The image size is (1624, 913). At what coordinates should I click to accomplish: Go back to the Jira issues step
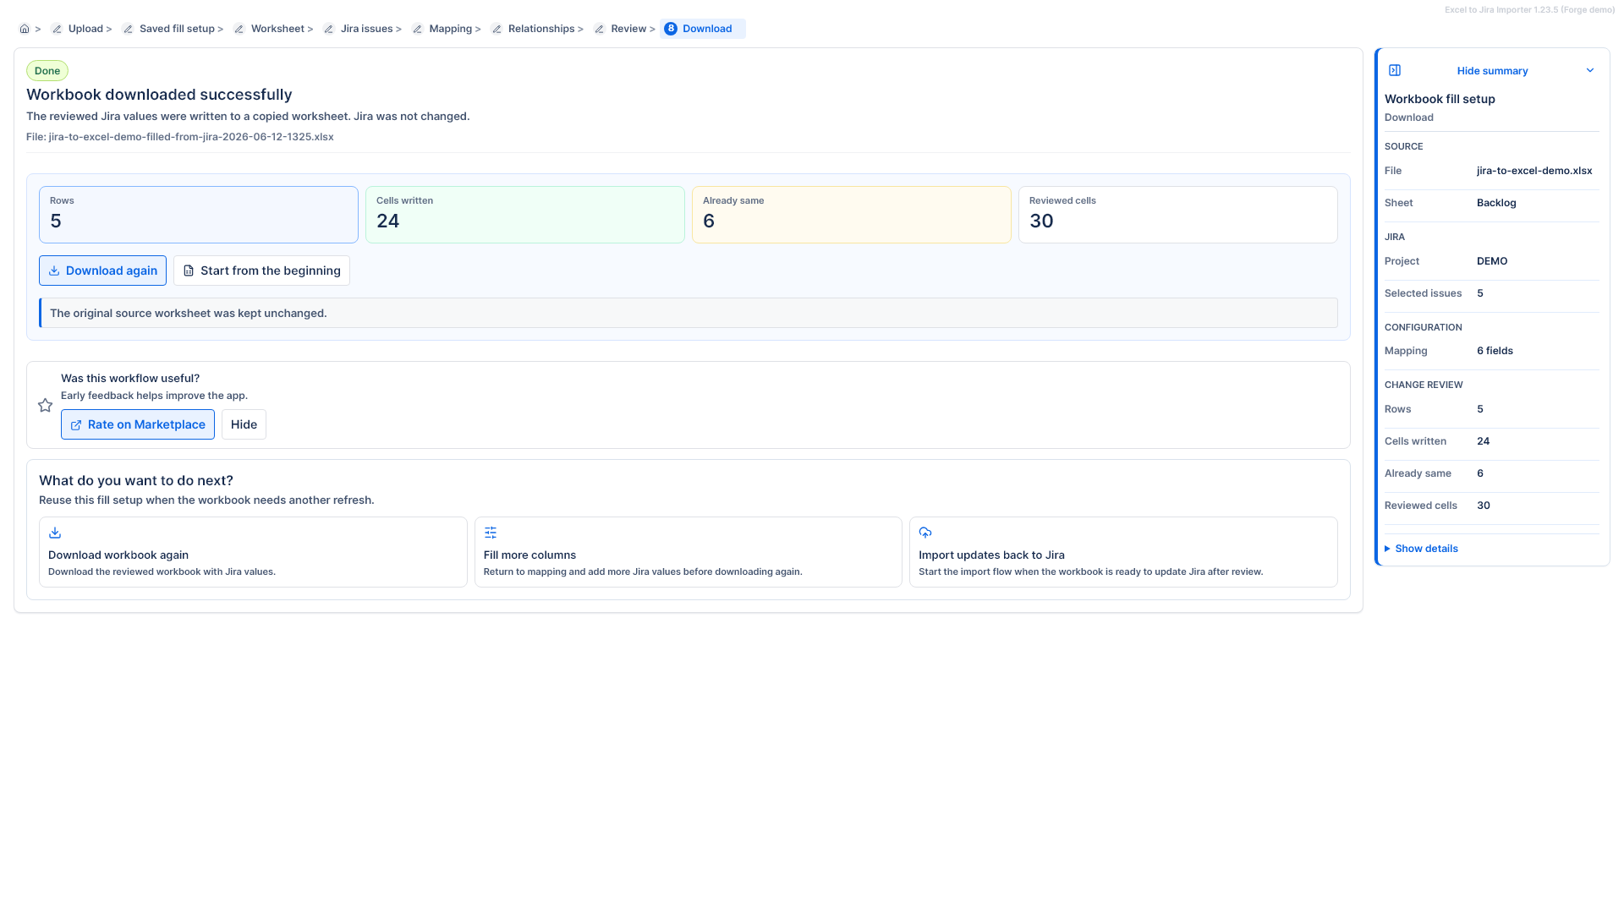click(x=366, y=29)
